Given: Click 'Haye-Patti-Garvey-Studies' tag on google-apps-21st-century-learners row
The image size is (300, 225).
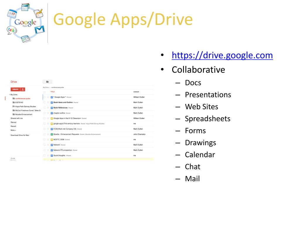Looking at the screenshot, I should click(x=95, y=124).
